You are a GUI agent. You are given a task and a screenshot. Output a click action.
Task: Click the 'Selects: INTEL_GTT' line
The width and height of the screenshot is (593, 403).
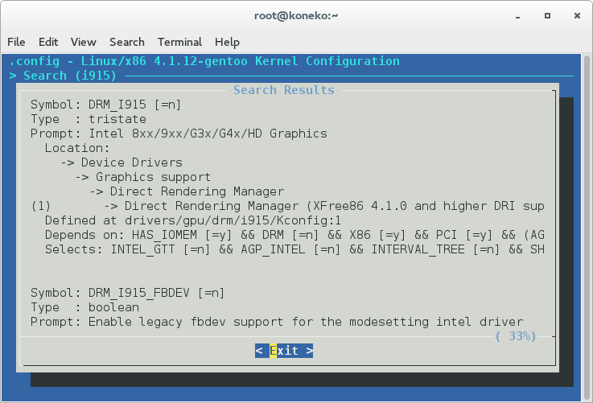(294, 249)
